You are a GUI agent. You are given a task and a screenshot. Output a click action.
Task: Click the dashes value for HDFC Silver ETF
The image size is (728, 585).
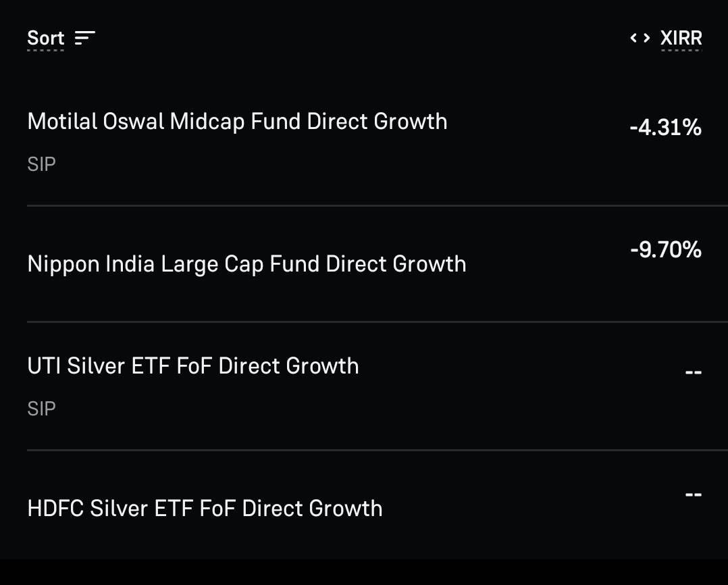693,494
